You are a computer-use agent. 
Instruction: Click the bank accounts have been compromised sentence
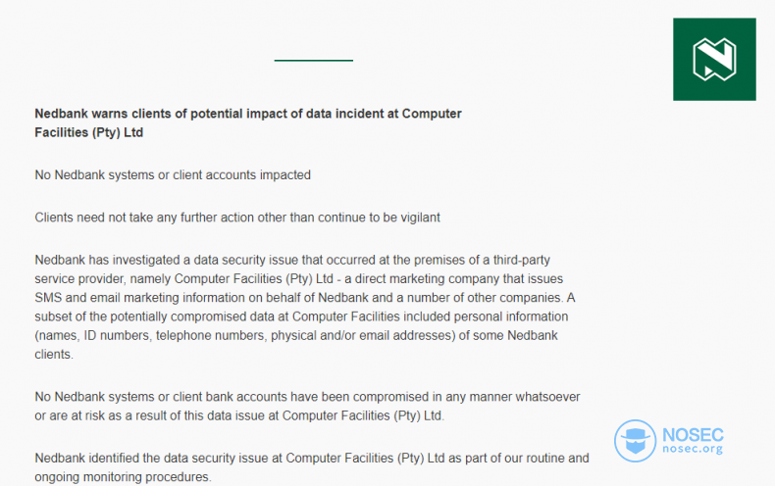tap(307, 397)
